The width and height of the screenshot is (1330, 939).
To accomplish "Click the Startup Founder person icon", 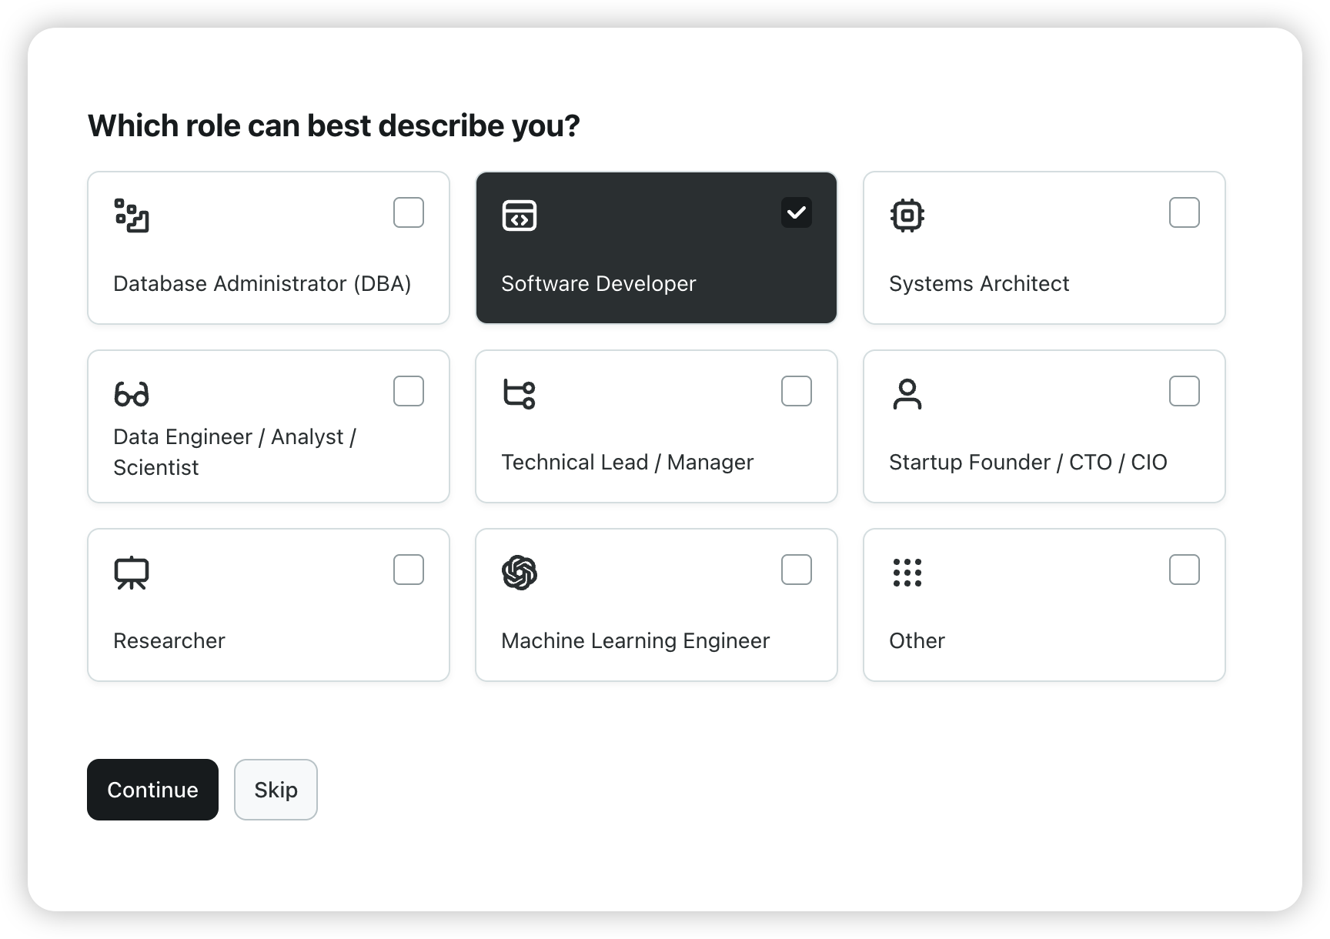I will (x=907, y=394).
